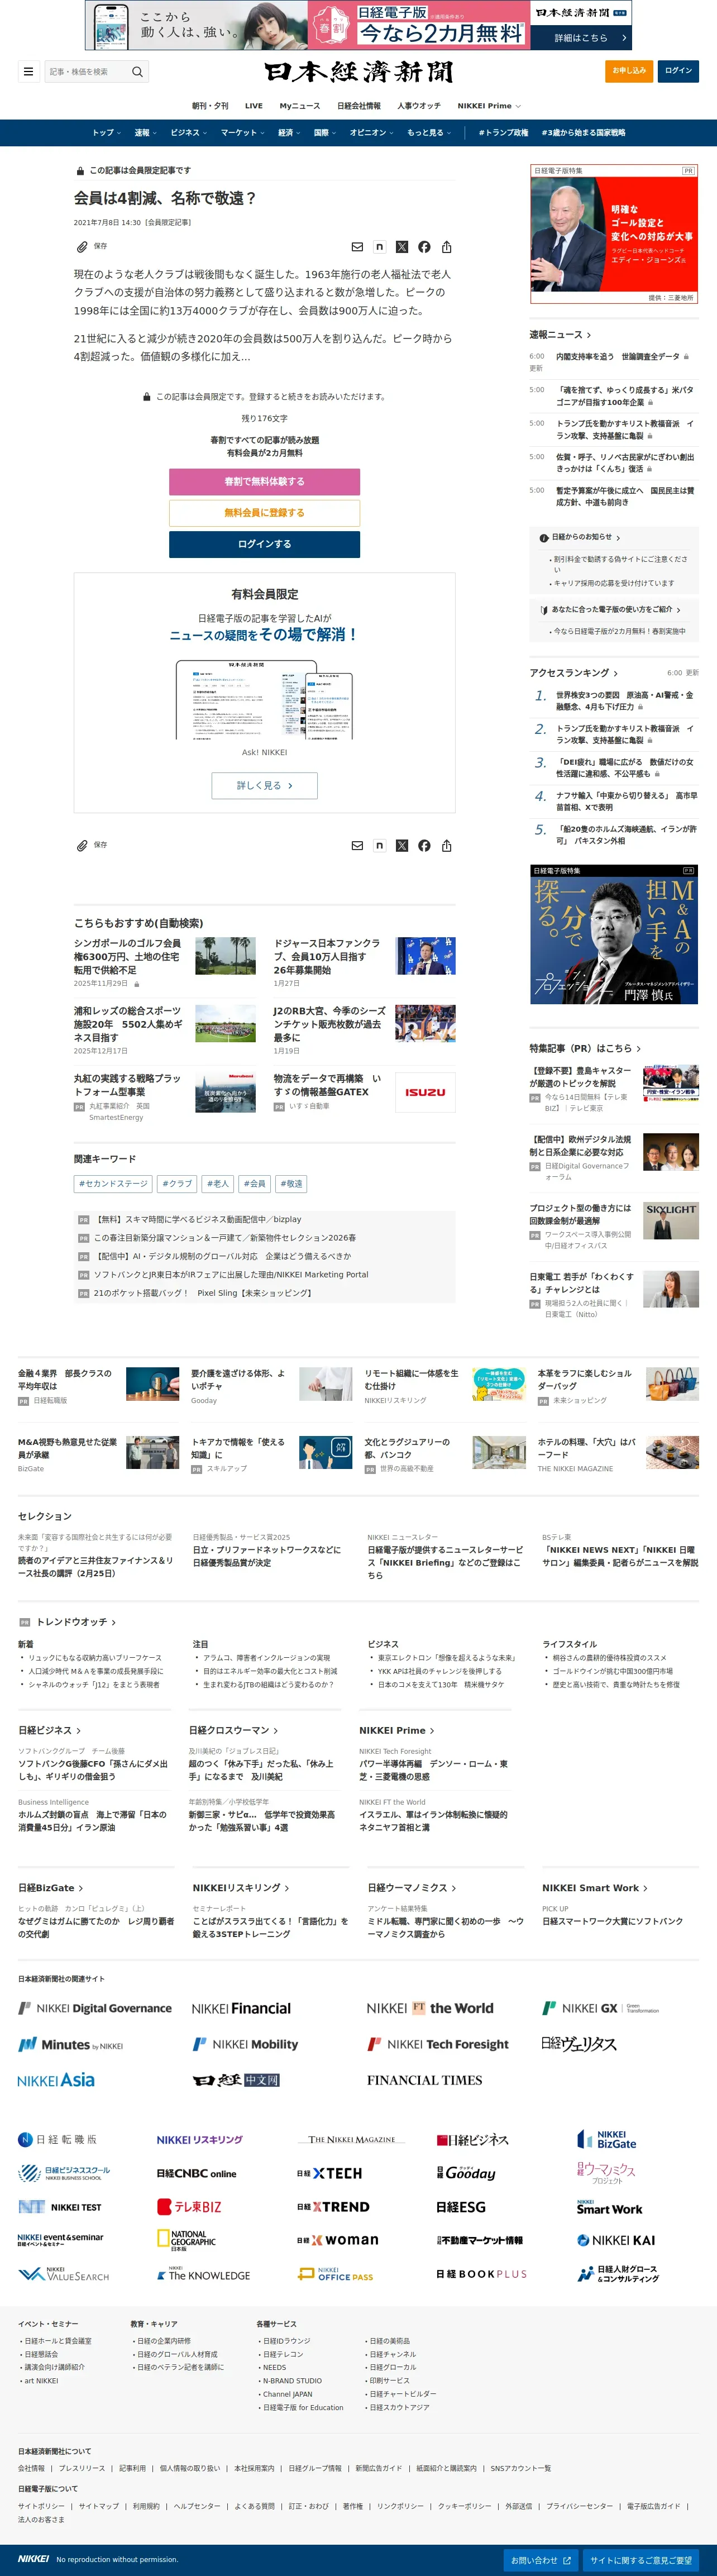Open the FINANCIAL TIMES logo link

point(424,2080)
